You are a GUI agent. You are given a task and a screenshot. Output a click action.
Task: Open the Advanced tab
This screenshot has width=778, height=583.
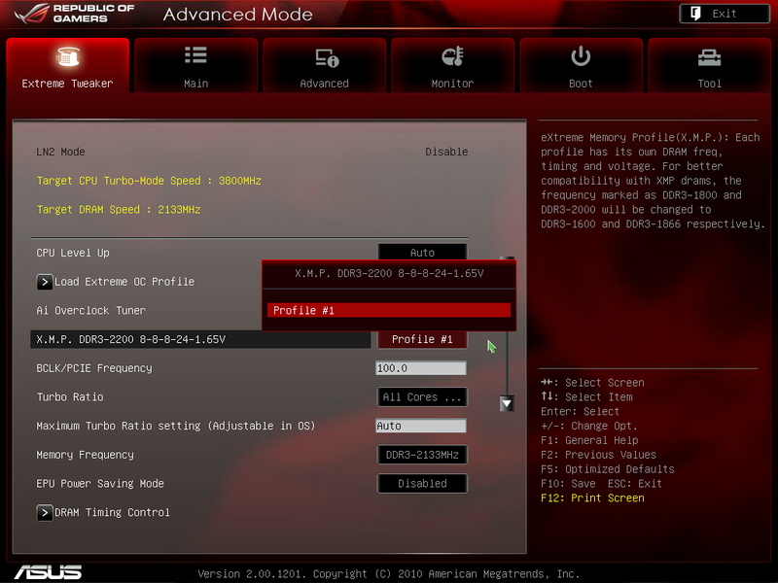pyautogui.click(x=325, y=65)
